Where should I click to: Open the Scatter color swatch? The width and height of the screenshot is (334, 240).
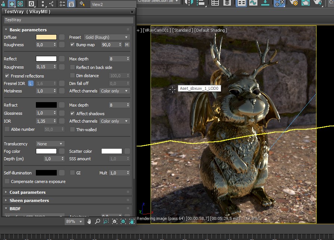pyautogui.click(x=112, y=151)
